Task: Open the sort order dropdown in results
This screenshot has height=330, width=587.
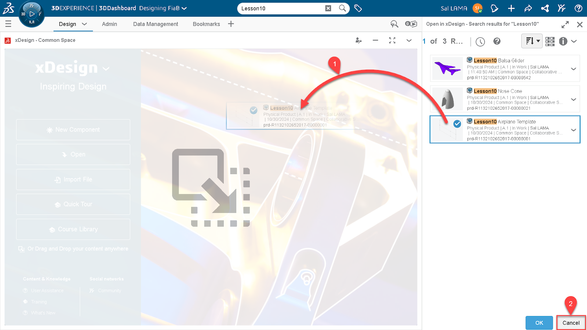Action: [532, 41]
